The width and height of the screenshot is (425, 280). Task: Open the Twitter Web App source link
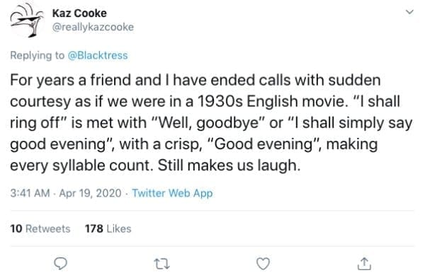(172, 193)
